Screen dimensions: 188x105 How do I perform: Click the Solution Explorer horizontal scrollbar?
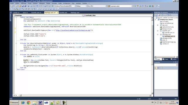tap(166, 57)
